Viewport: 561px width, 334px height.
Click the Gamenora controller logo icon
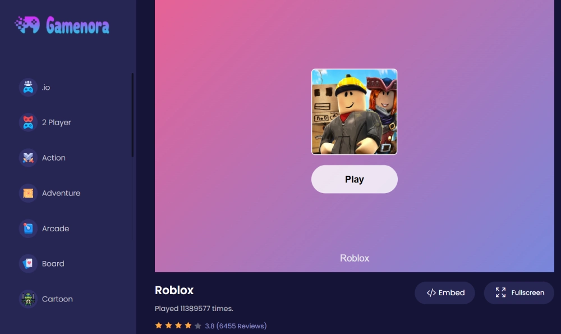(x=27, y=25)
